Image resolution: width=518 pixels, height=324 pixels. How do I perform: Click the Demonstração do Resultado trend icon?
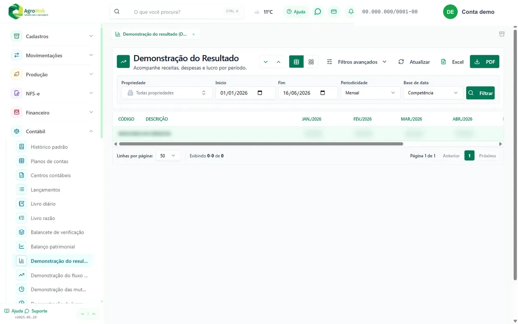(x=123, y=62)
